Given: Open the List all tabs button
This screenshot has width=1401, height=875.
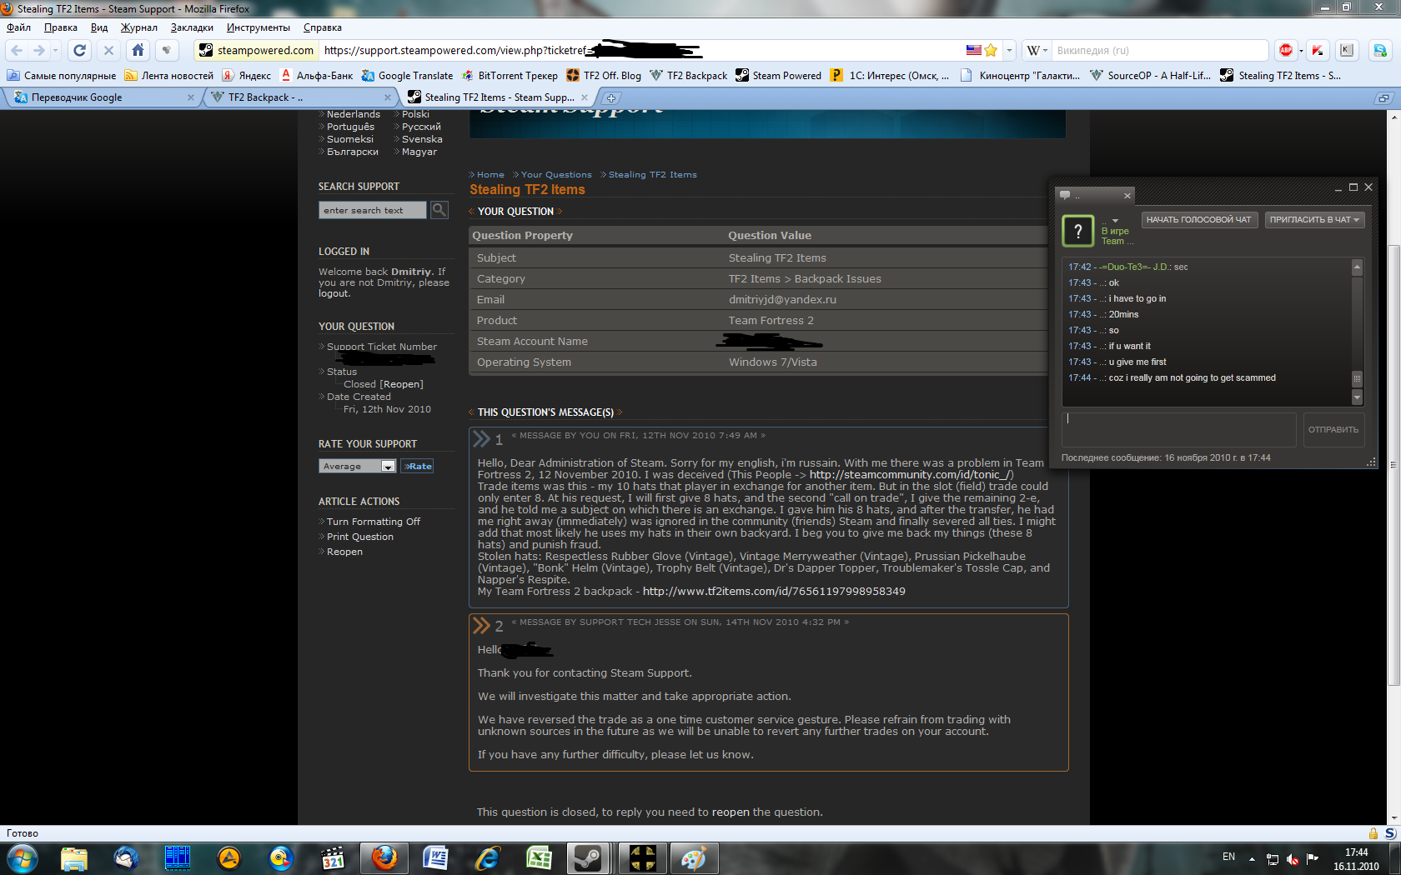Looking at the screenshot, I should pyautogui.click(x=1383, y=97).
